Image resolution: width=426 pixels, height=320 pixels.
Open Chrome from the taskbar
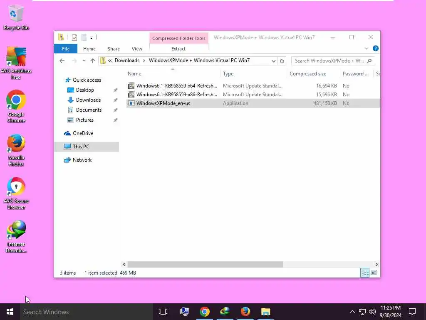pos(204,312)
